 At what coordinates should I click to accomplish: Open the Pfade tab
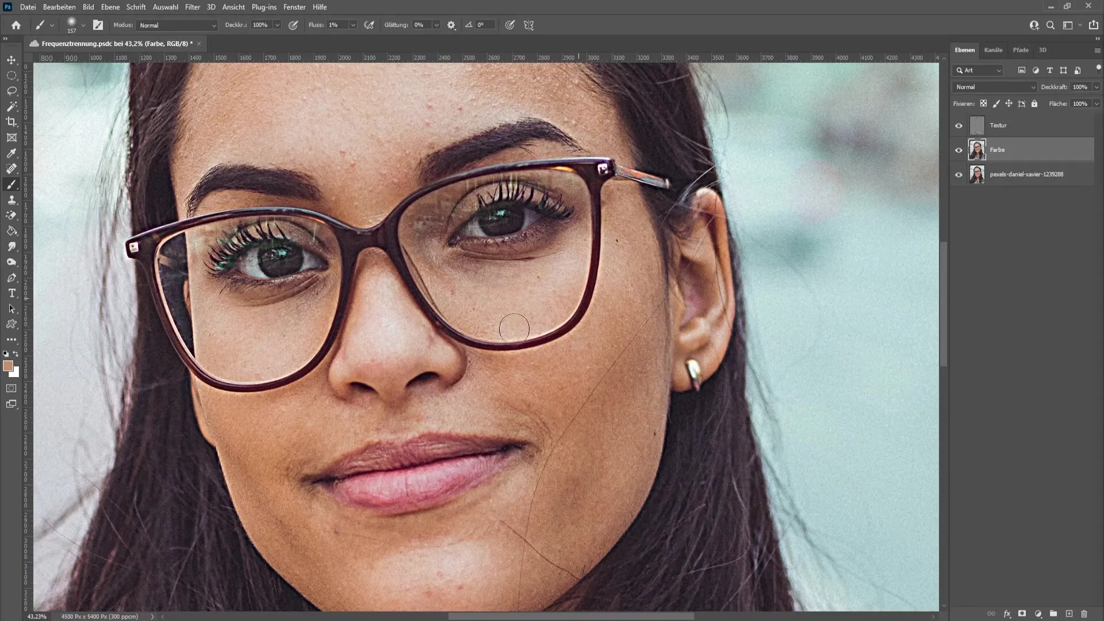(x=1020, y=49)
